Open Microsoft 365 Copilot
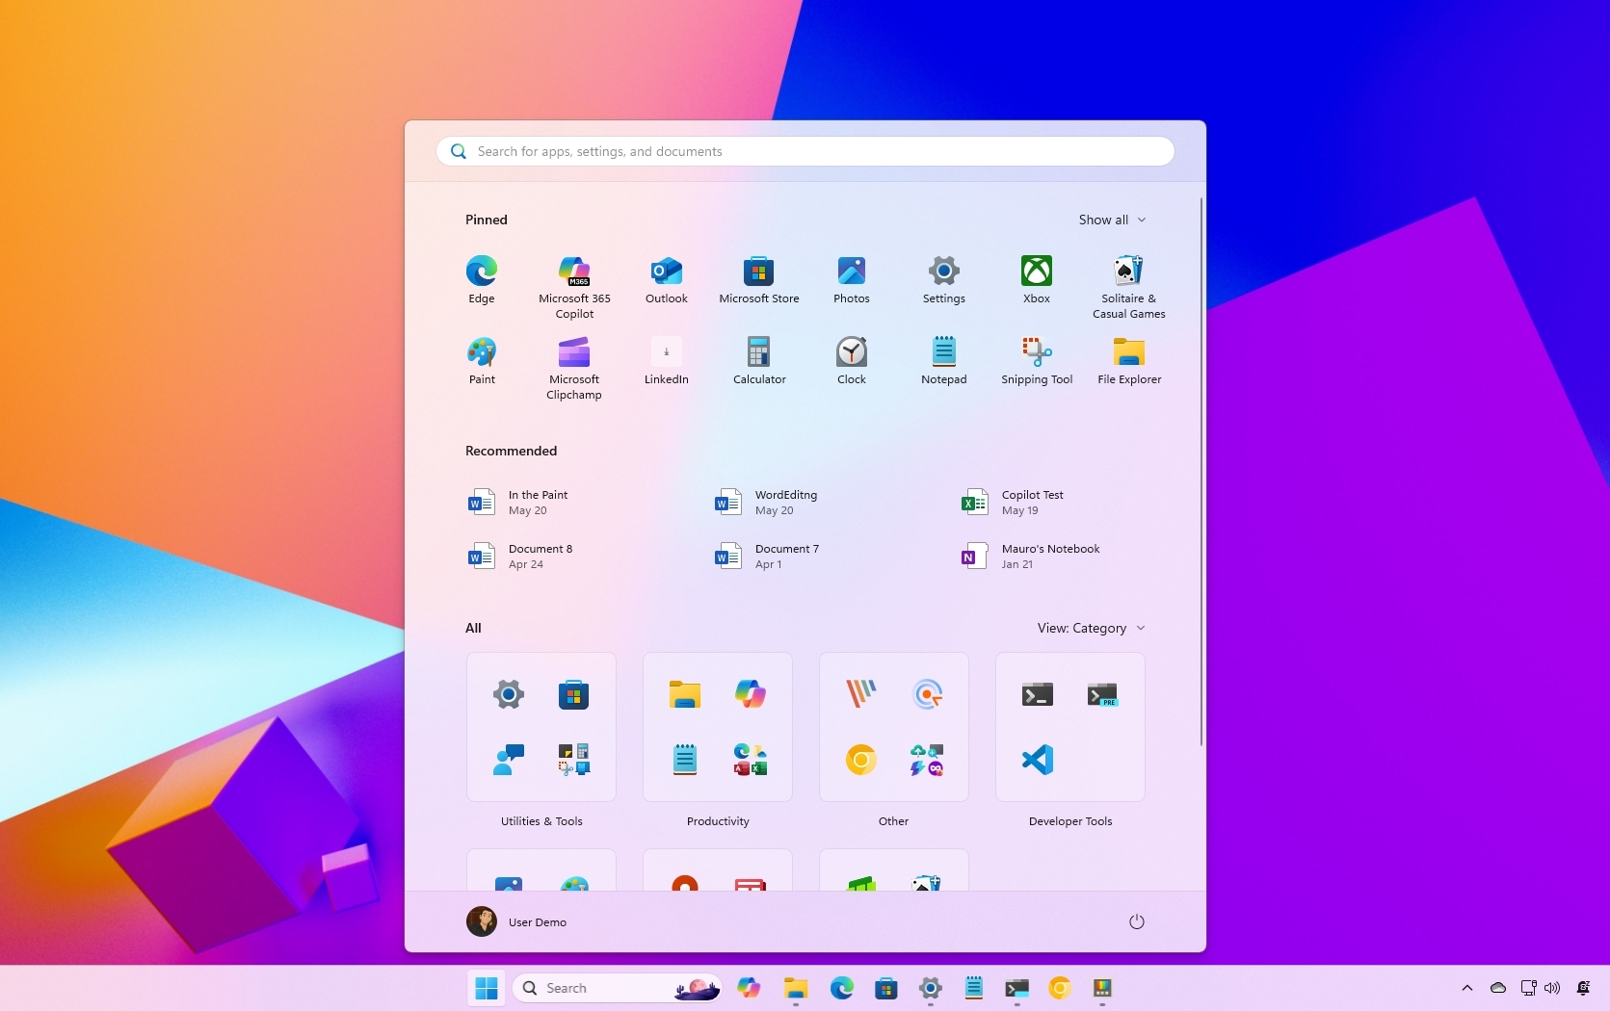Viewport: 1610px width, 1011px height. (x=573, y=272)
